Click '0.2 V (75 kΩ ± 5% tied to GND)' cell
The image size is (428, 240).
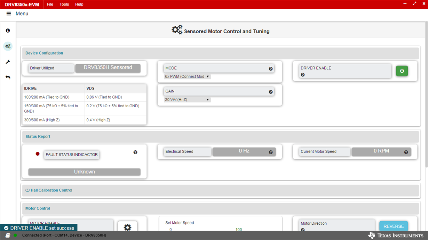[x=116, y=109]
